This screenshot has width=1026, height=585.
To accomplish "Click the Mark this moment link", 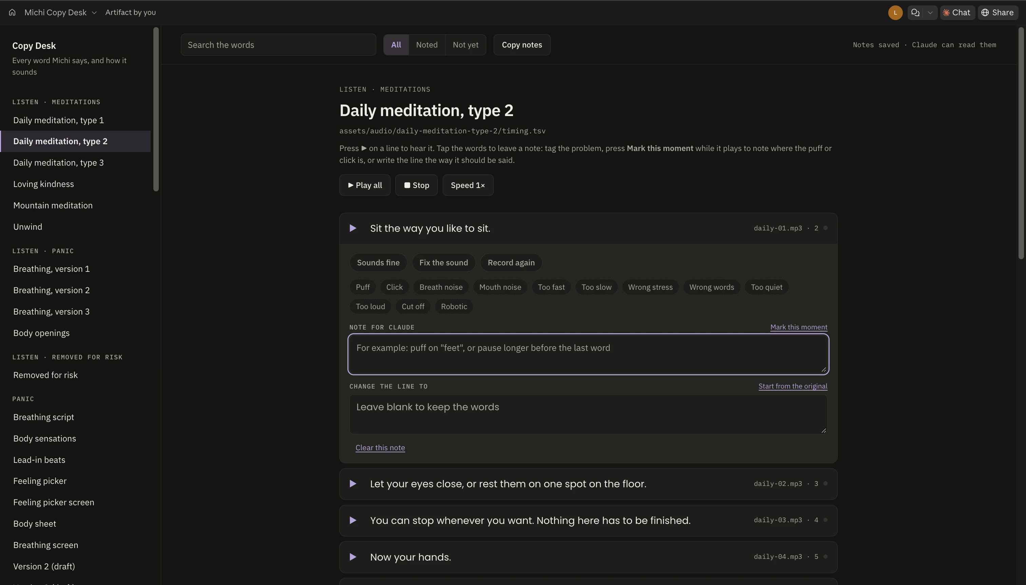I will tap(799, 327).
